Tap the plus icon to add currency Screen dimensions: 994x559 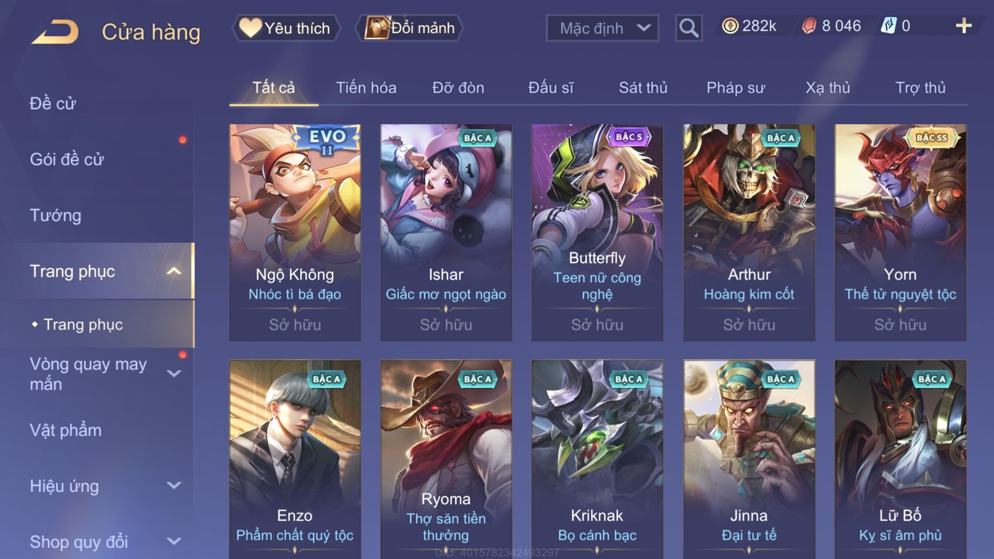click(x=963, y=26)
